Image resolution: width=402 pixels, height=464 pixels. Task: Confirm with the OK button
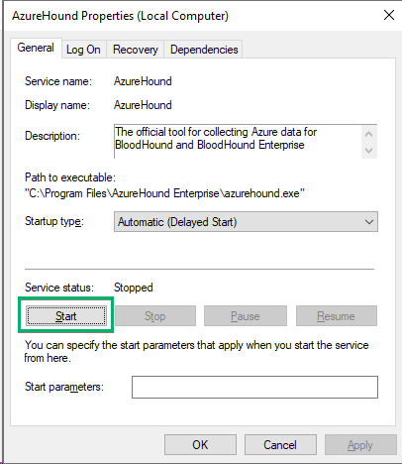tap(200, 445)
